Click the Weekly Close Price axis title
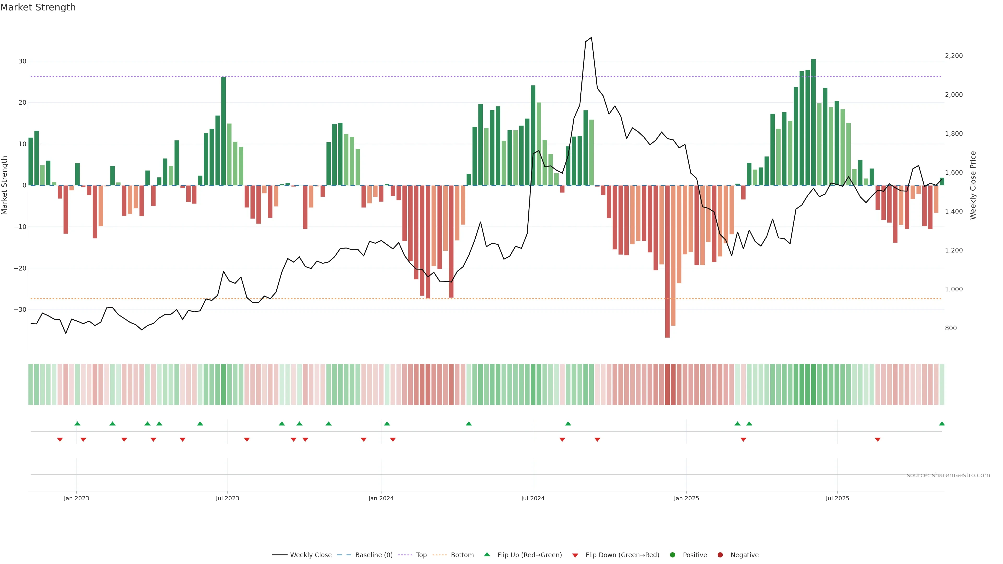This screenshot has width=1003, height=564. click(973, 185)
